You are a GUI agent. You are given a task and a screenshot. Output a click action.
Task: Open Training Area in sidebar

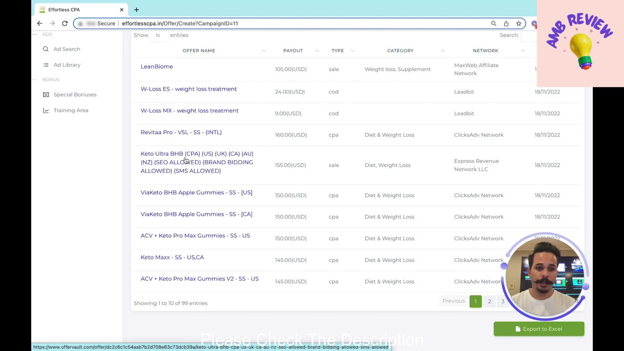71,110
